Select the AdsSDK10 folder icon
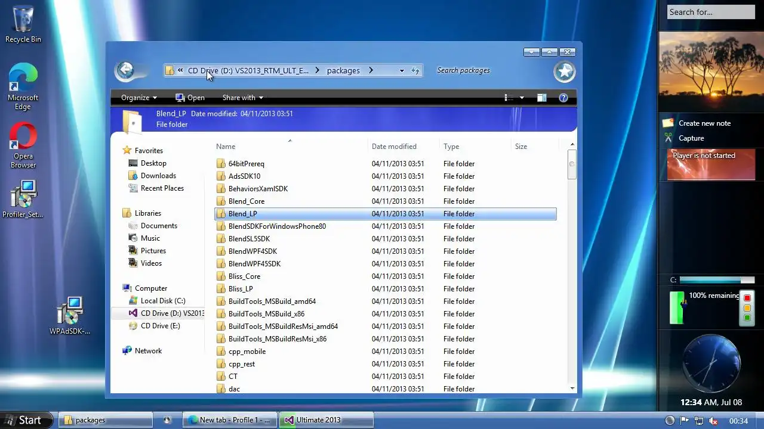The height and width of the screenshot is (429, 764). (221, 176)
